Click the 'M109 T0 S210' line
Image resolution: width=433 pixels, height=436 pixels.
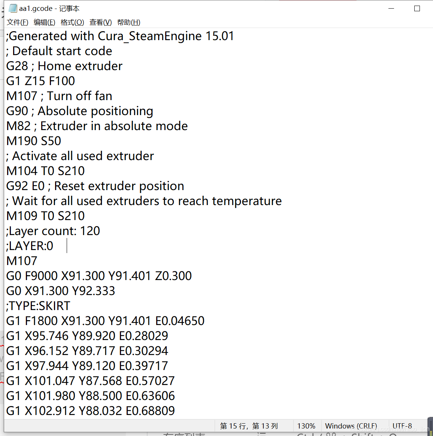(x=45, y=216)
